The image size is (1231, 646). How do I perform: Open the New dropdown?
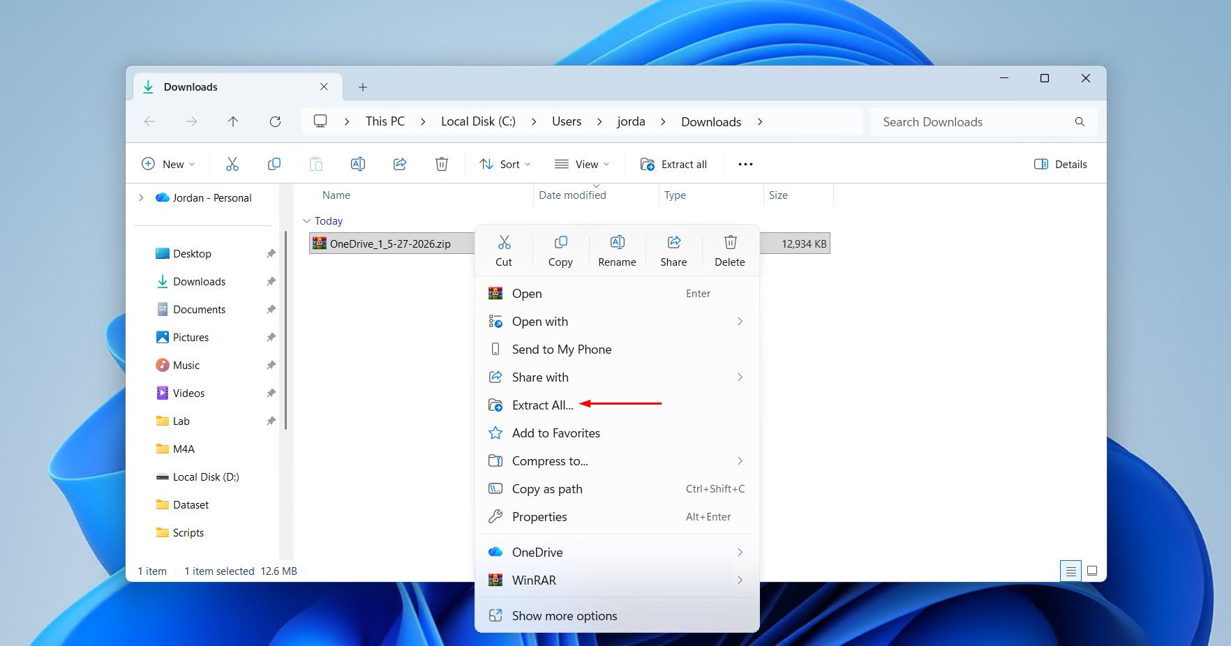tap(168, 164)
